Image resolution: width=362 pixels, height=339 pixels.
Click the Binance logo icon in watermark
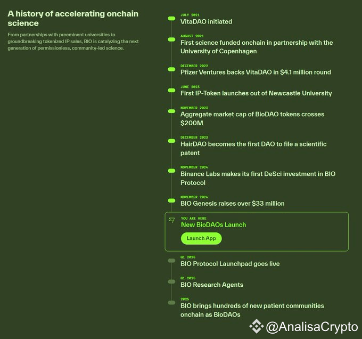[257, 326]
